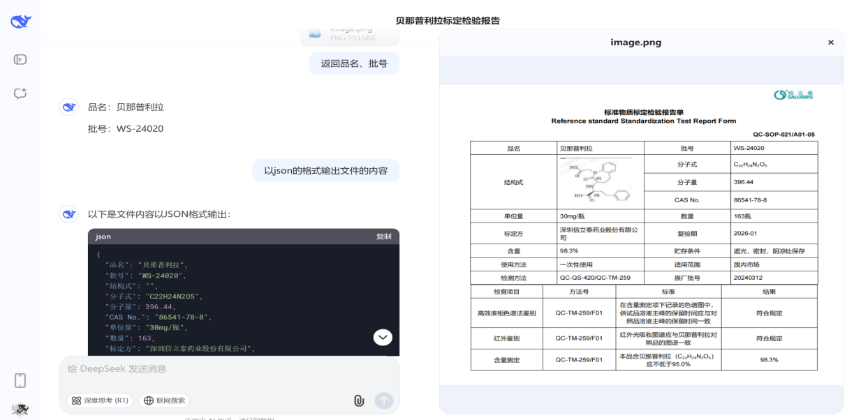Click inside the message input field
Viewport: 847px width, 420px height.
[x=209, y=368]
